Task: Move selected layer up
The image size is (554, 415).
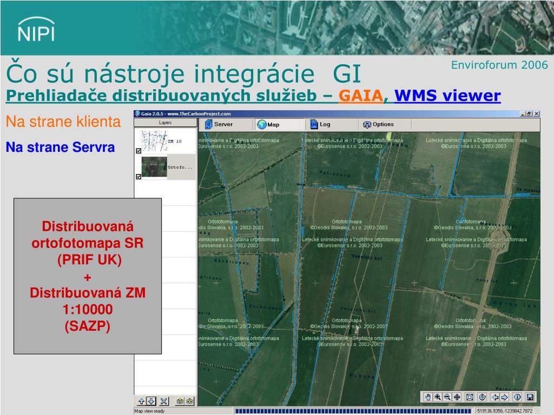Action: [141, 401]
